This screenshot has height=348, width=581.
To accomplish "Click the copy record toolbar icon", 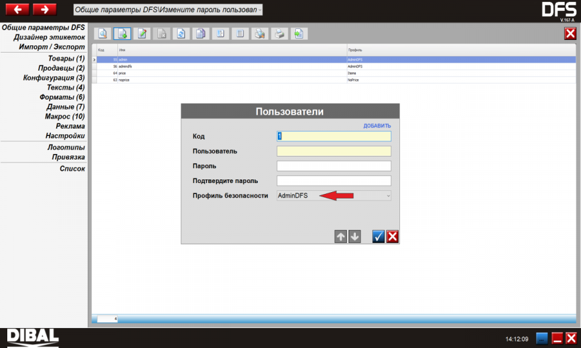I will 200,34.
